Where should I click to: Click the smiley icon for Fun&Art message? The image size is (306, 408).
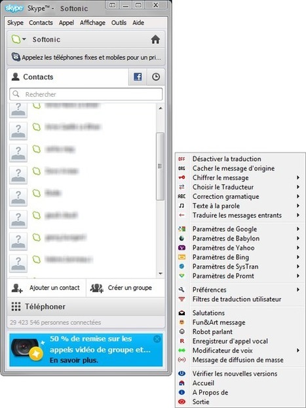point(182,322)
